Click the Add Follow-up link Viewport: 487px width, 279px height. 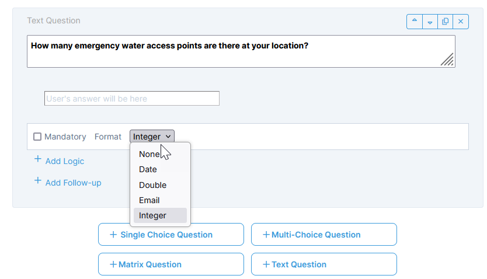click(73, 183)
